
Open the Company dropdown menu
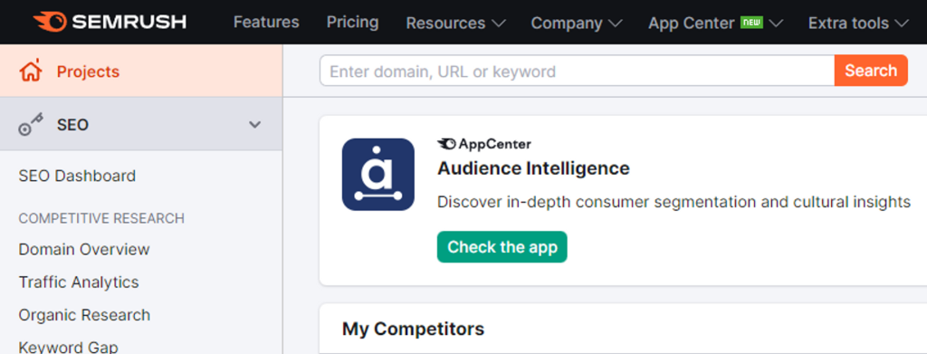[x=577, y=23]
